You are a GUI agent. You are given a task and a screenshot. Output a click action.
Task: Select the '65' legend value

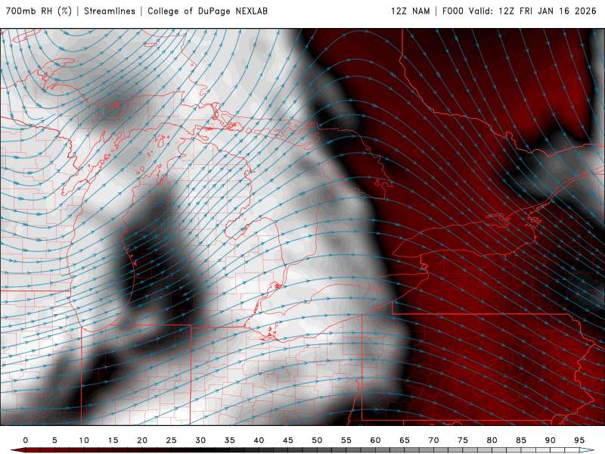click(x=405, y=440)
